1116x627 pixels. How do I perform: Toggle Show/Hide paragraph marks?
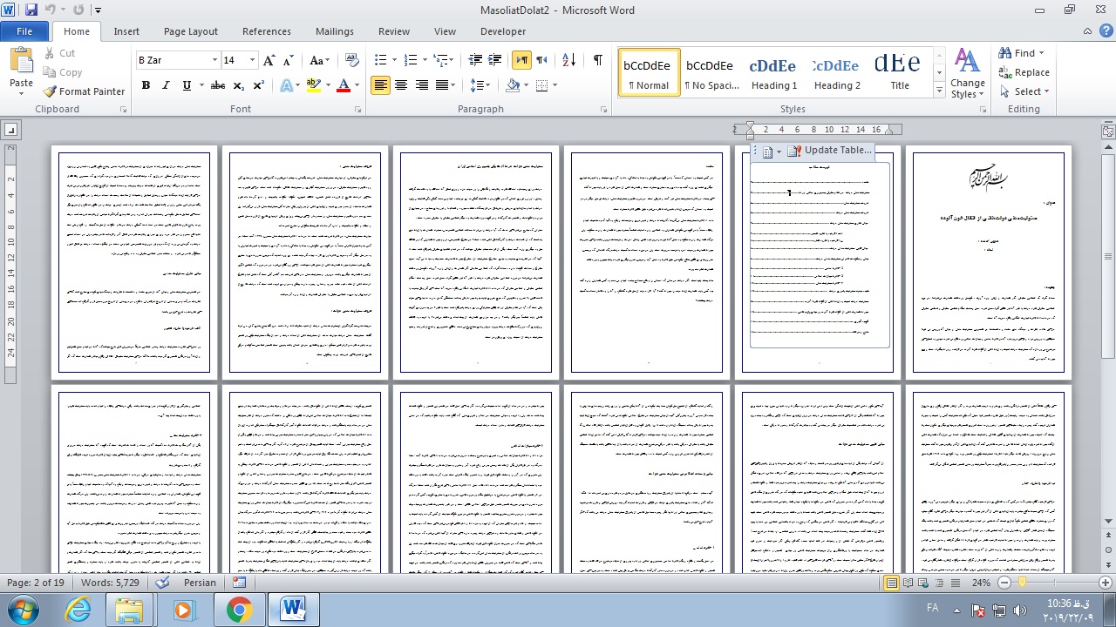point(597,60)
